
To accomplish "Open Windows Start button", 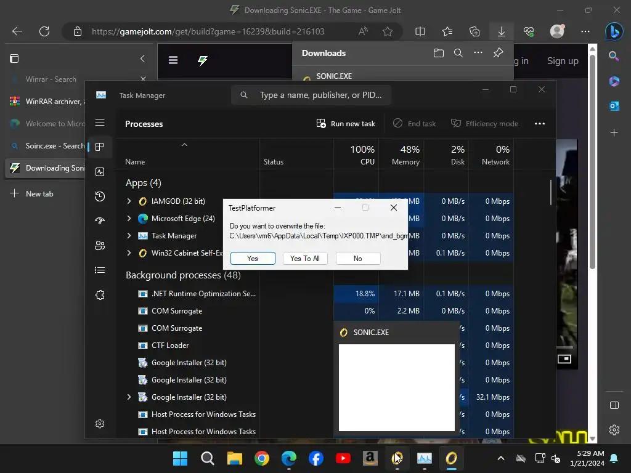I will (x=180, y=458).
